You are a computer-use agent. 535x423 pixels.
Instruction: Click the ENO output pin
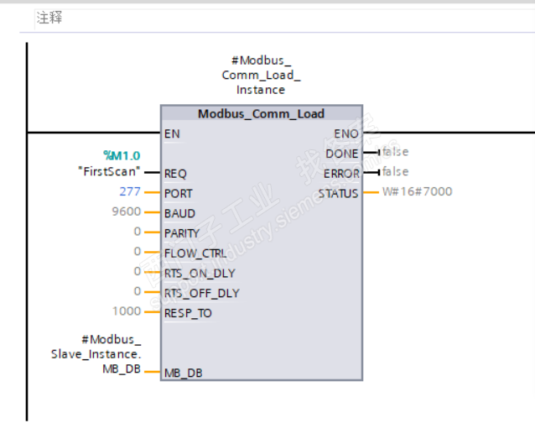click(x=346, y=133)
